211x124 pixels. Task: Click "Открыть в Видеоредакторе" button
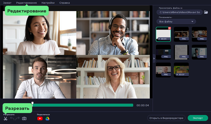coord(166,118)
